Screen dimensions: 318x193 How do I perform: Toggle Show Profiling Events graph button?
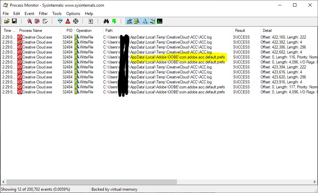(160, 21)
